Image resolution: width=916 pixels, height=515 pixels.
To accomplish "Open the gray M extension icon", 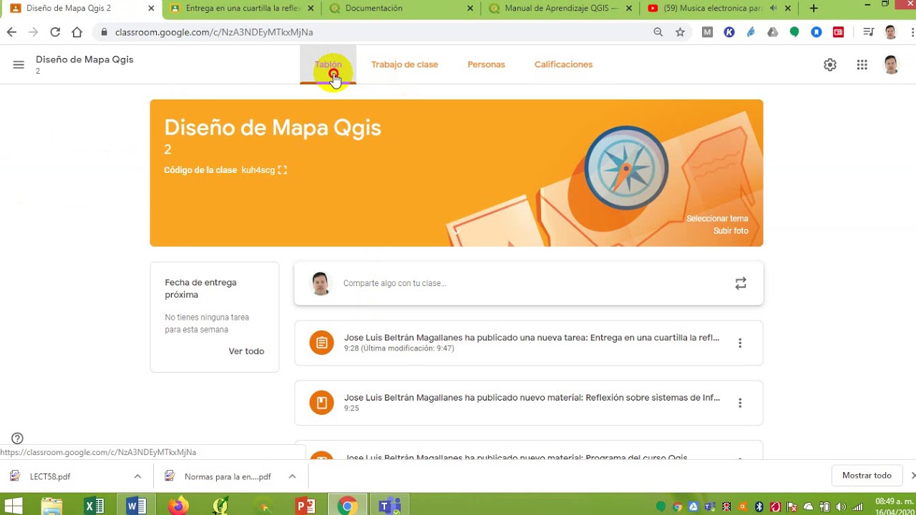I will click(707, 32).
